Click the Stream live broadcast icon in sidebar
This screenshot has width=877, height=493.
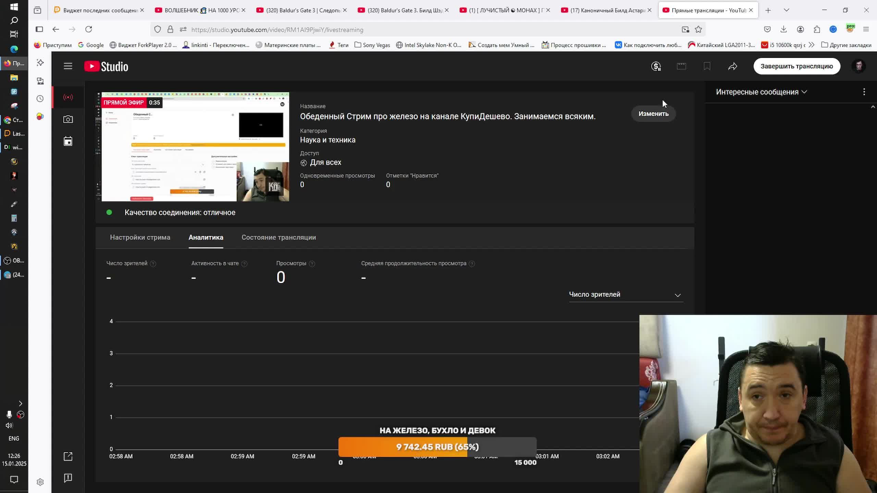[68, 98]
